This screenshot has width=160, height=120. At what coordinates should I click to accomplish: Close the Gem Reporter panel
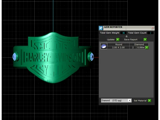point(153,28)
